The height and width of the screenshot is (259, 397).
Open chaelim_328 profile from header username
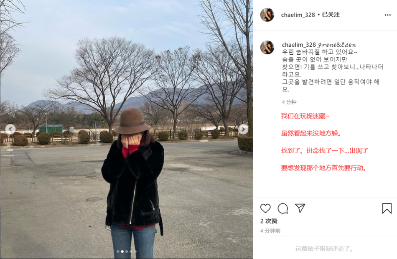298,15
